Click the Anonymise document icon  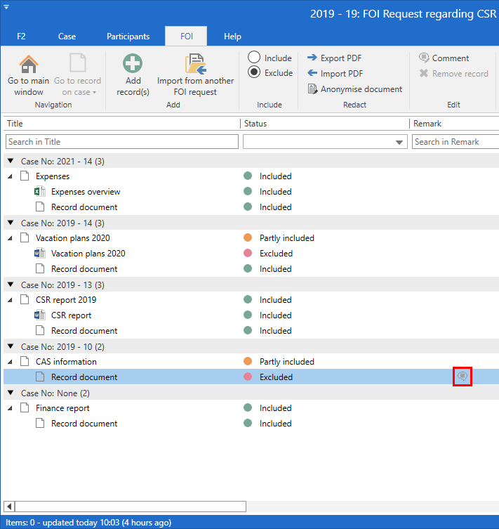tap(312, 89)
